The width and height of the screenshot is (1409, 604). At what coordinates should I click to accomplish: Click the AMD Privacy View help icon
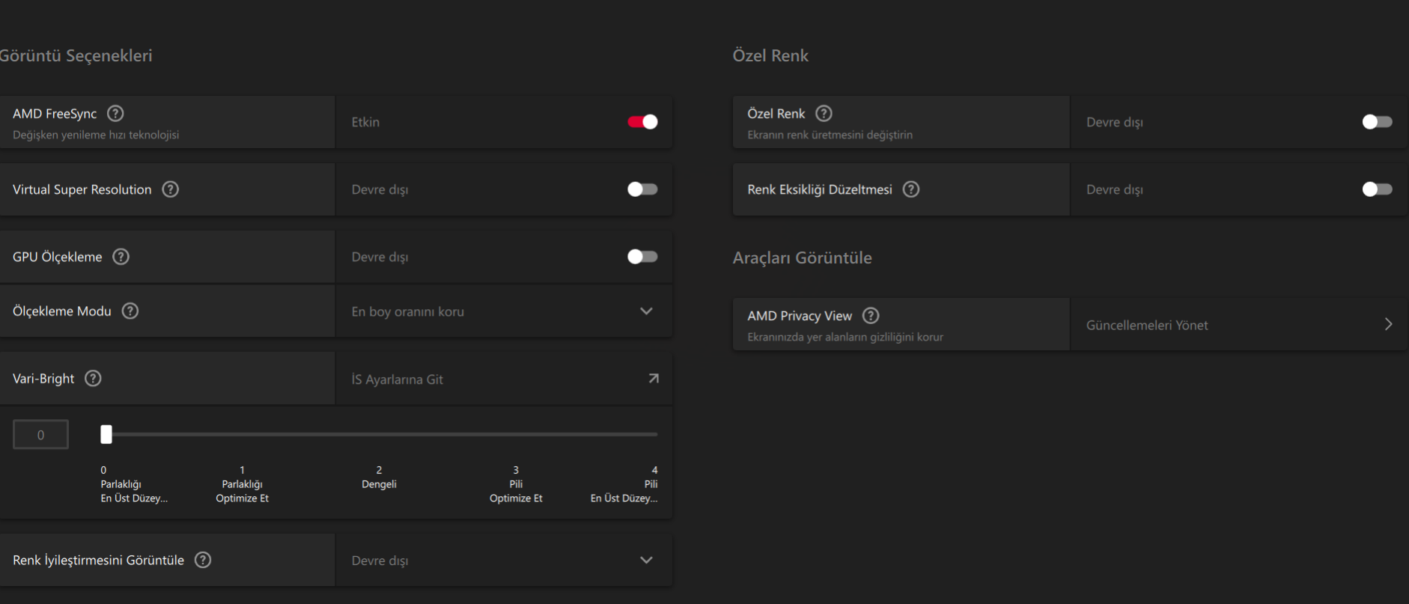871,316
